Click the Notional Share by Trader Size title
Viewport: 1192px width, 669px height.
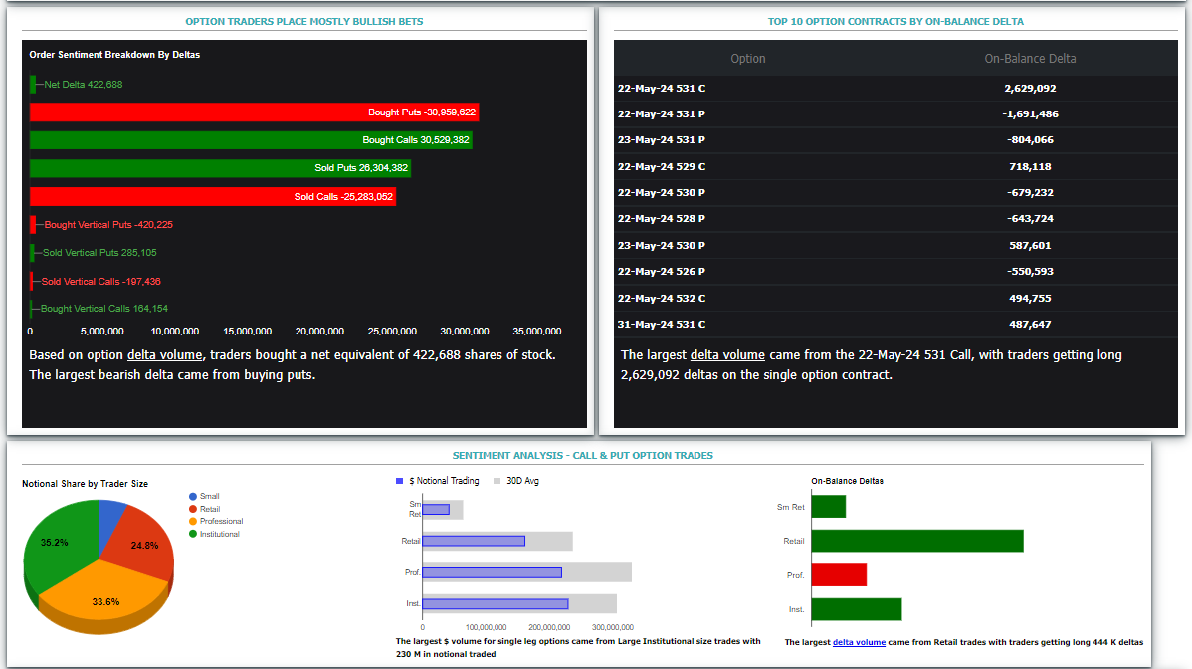tap(86, 484)
